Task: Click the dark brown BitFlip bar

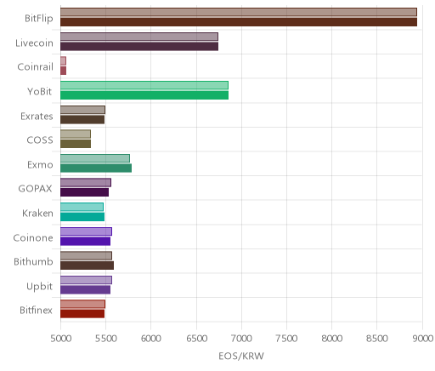Action: tap(239, 22)
